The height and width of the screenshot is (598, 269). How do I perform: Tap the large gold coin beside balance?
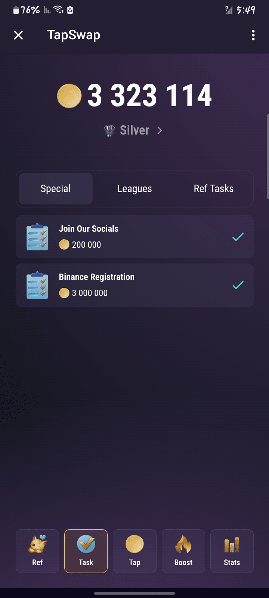[69, 96]
